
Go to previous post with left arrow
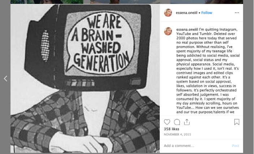(5, 79)
